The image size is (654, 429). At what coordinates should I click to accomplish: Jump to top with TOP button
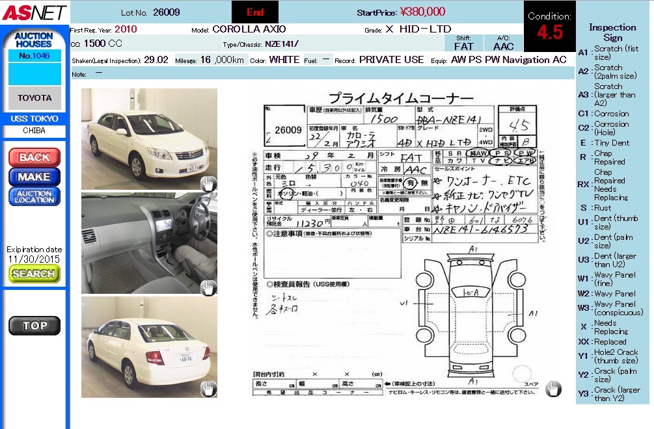tap(34, 326)
